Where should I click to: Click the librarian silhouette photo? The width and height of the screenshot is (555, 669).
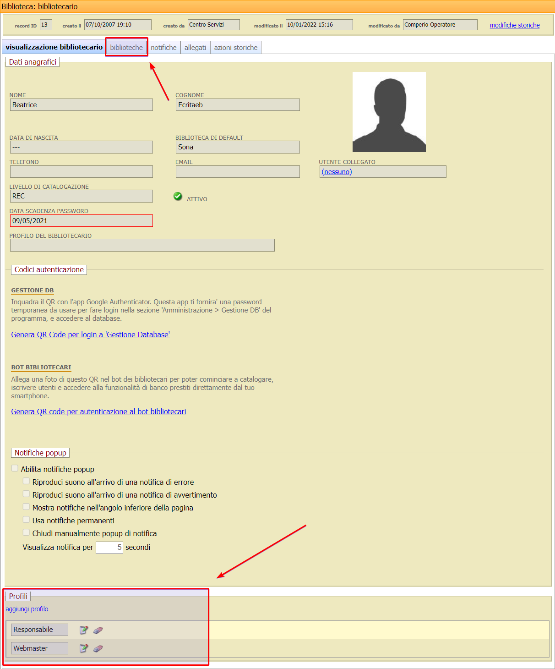tap(389, 112)
